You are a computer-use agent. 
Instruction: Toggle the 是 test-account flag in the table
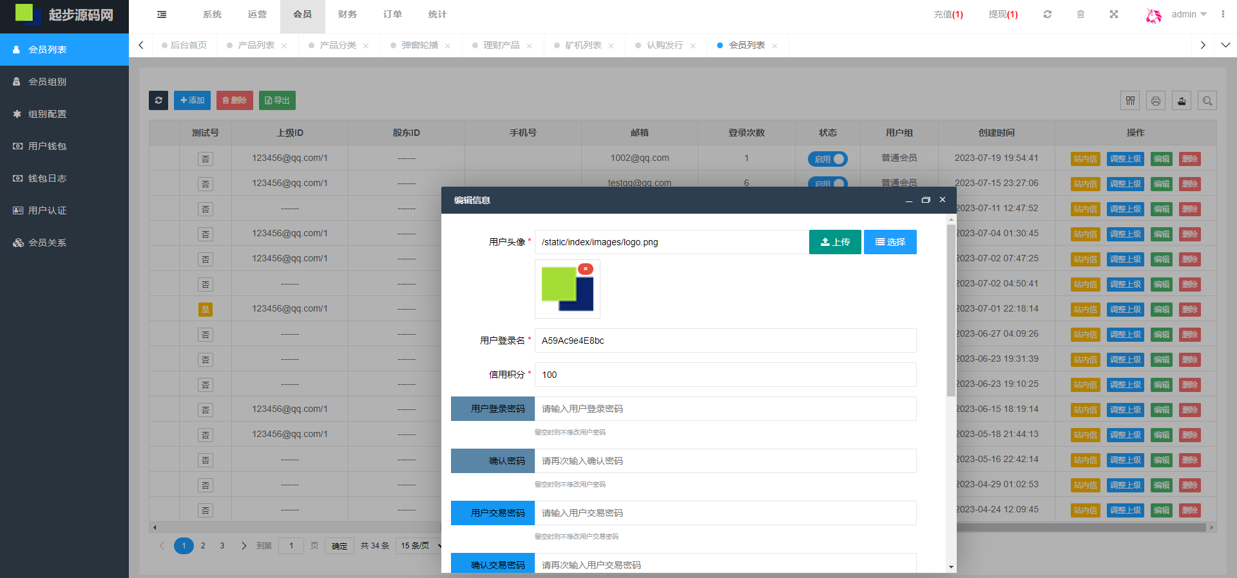[x=205, y=310]
